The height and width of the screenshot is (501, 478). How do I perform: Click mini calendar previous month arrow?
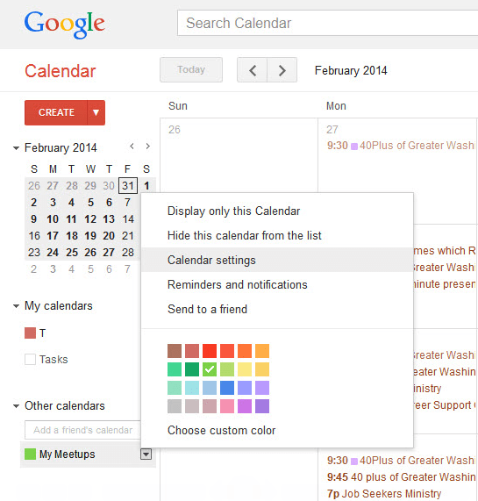pyautogui.click(x=132, y=147)
